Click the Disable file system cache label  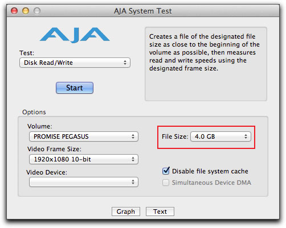(210, 171)
